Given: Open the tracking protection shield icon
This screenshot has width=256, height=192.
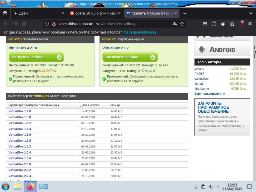Looking at the screenshot, I should pos(47,24).
